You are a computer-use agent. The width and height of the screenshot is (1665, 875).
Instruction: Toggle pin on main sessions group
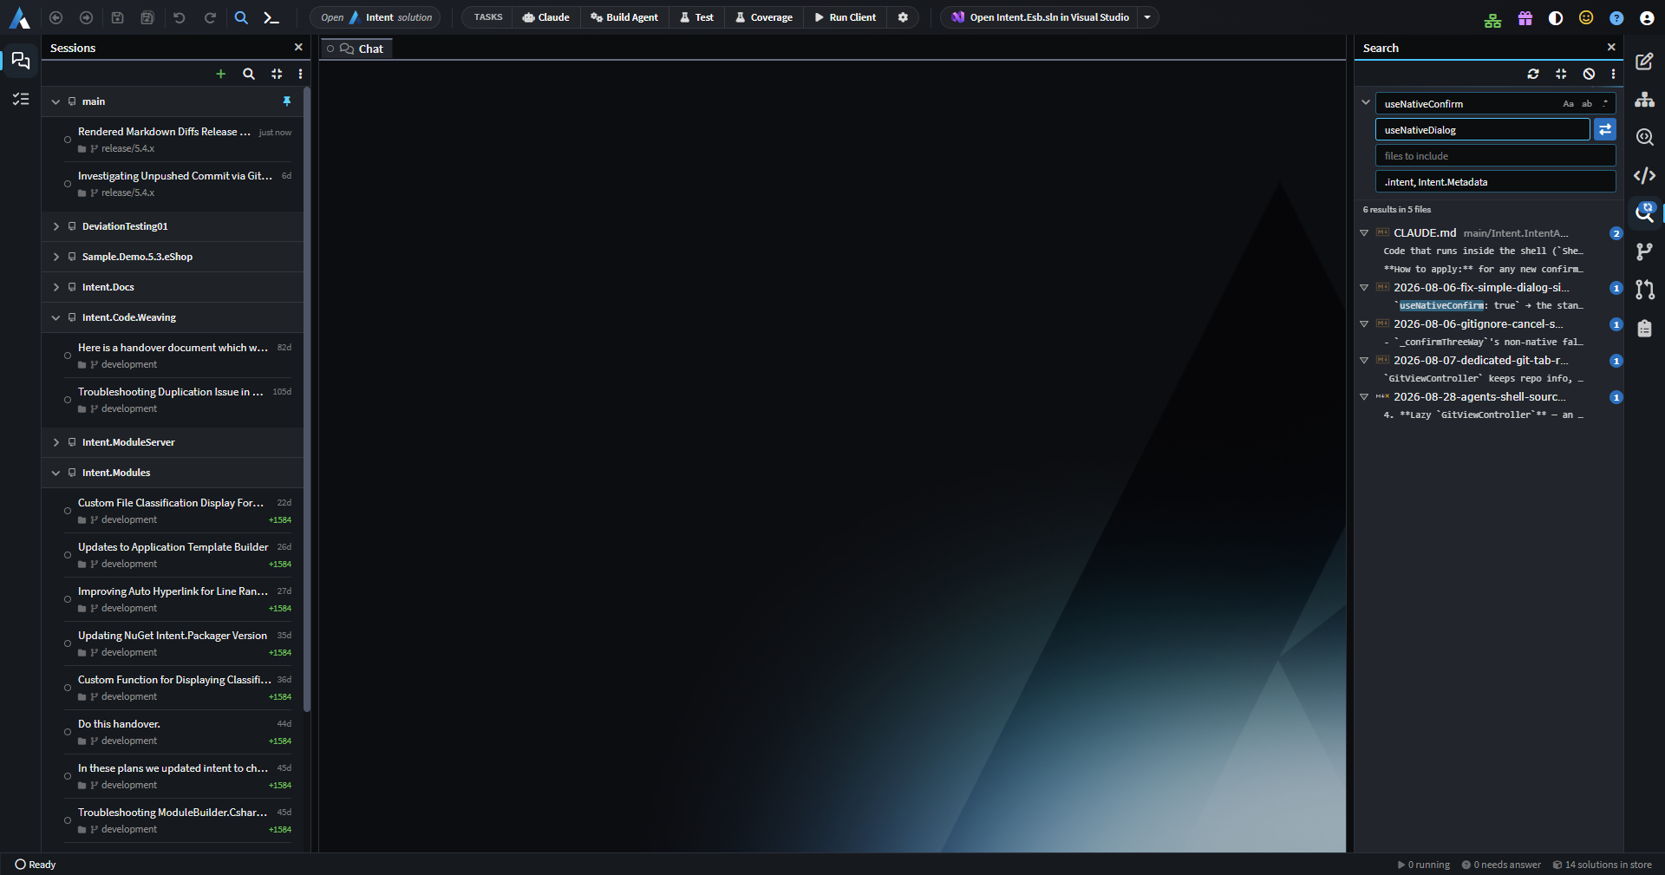pyautogui.click(x=287, y=101)
